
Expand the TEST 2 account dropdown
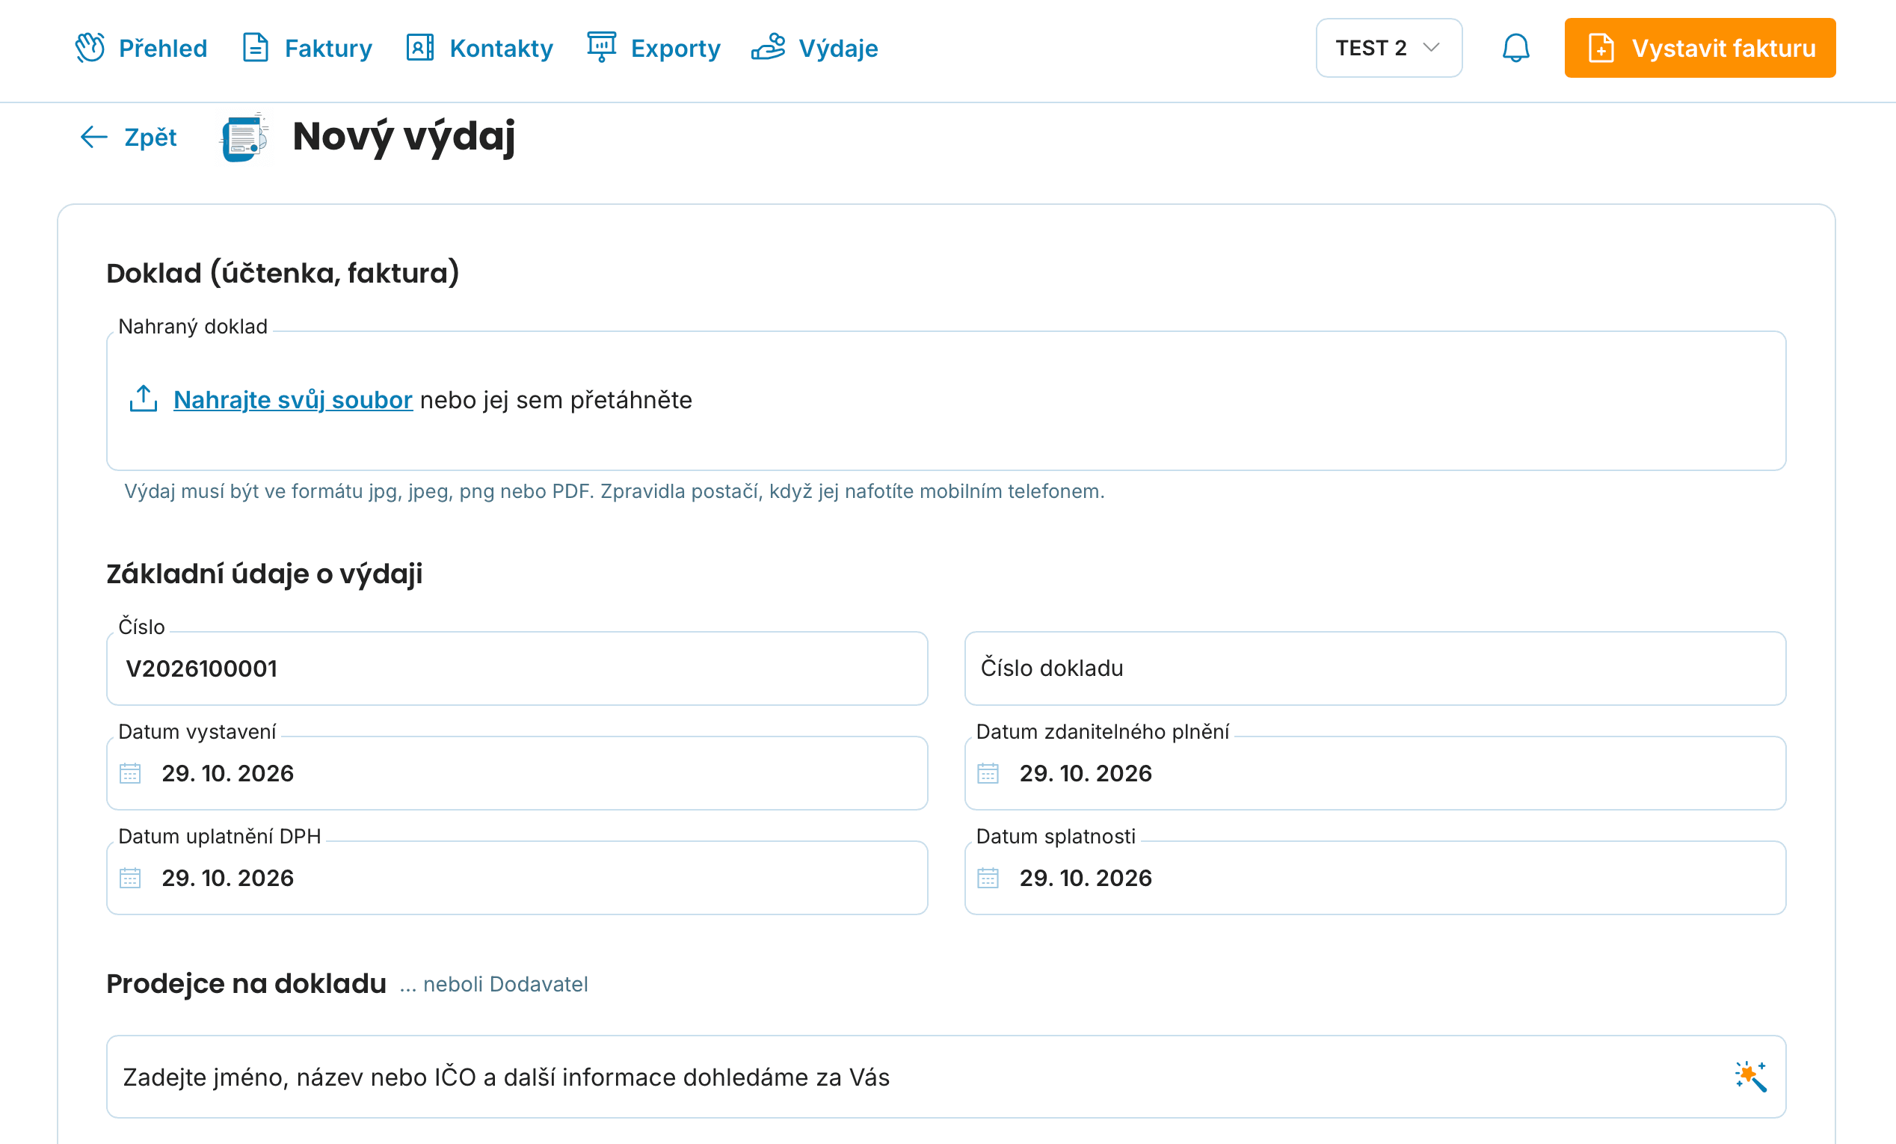(1389, 48)
